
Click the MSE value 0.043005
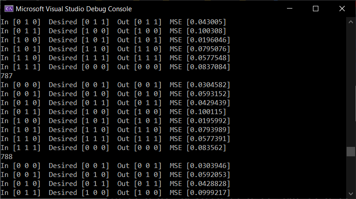coord(206,22)
